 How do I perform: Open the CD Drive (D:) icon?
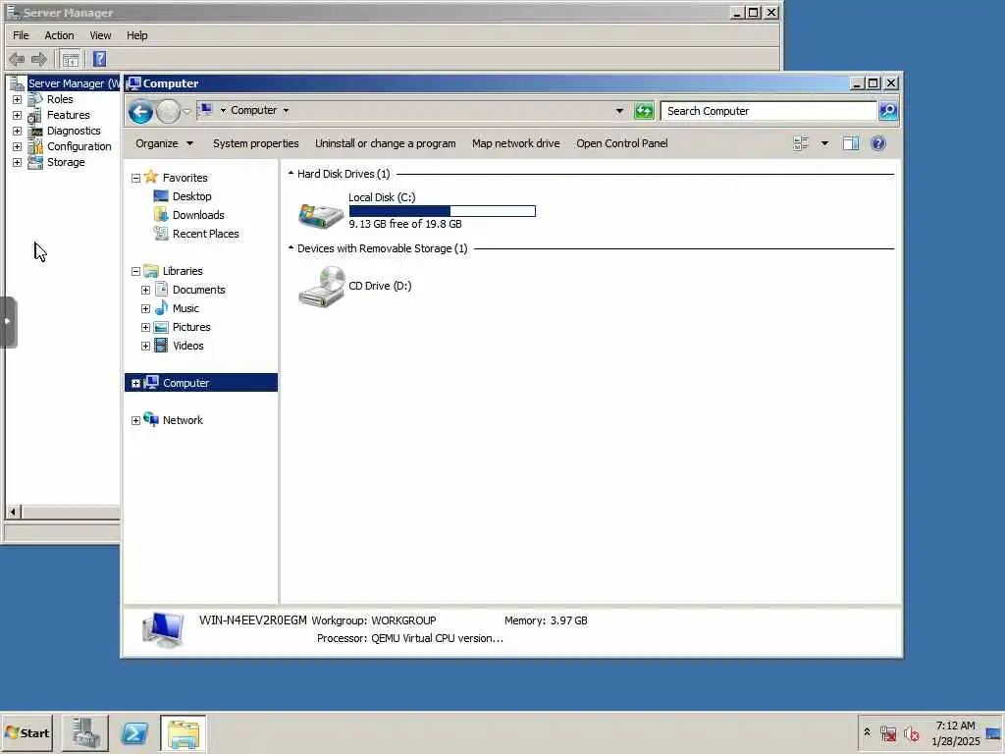(x=321, y=287)
